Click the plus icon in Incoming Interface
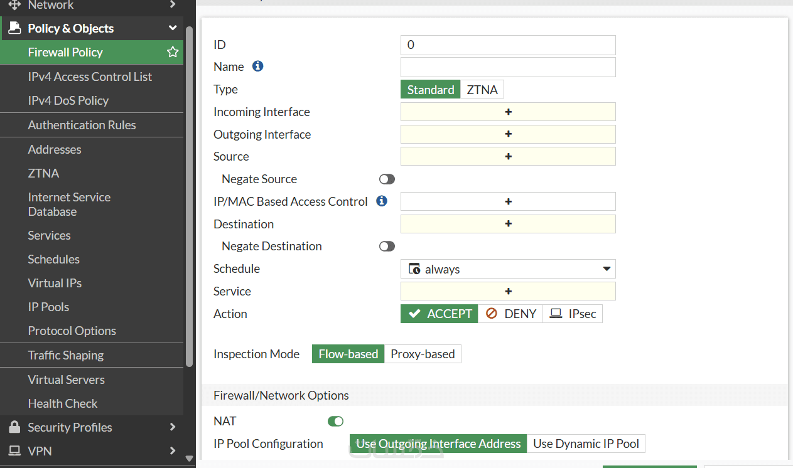 tap(508, 112)
